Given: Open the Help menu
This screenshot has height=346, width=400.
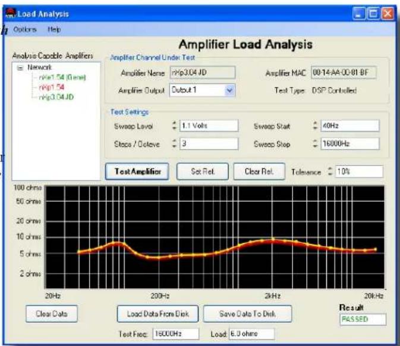Looking at the screenshot, I should click(54, 30).
